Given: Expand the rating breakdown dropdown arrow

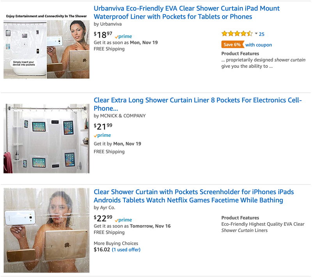Looking at the screenshot, I should [256, 34].
